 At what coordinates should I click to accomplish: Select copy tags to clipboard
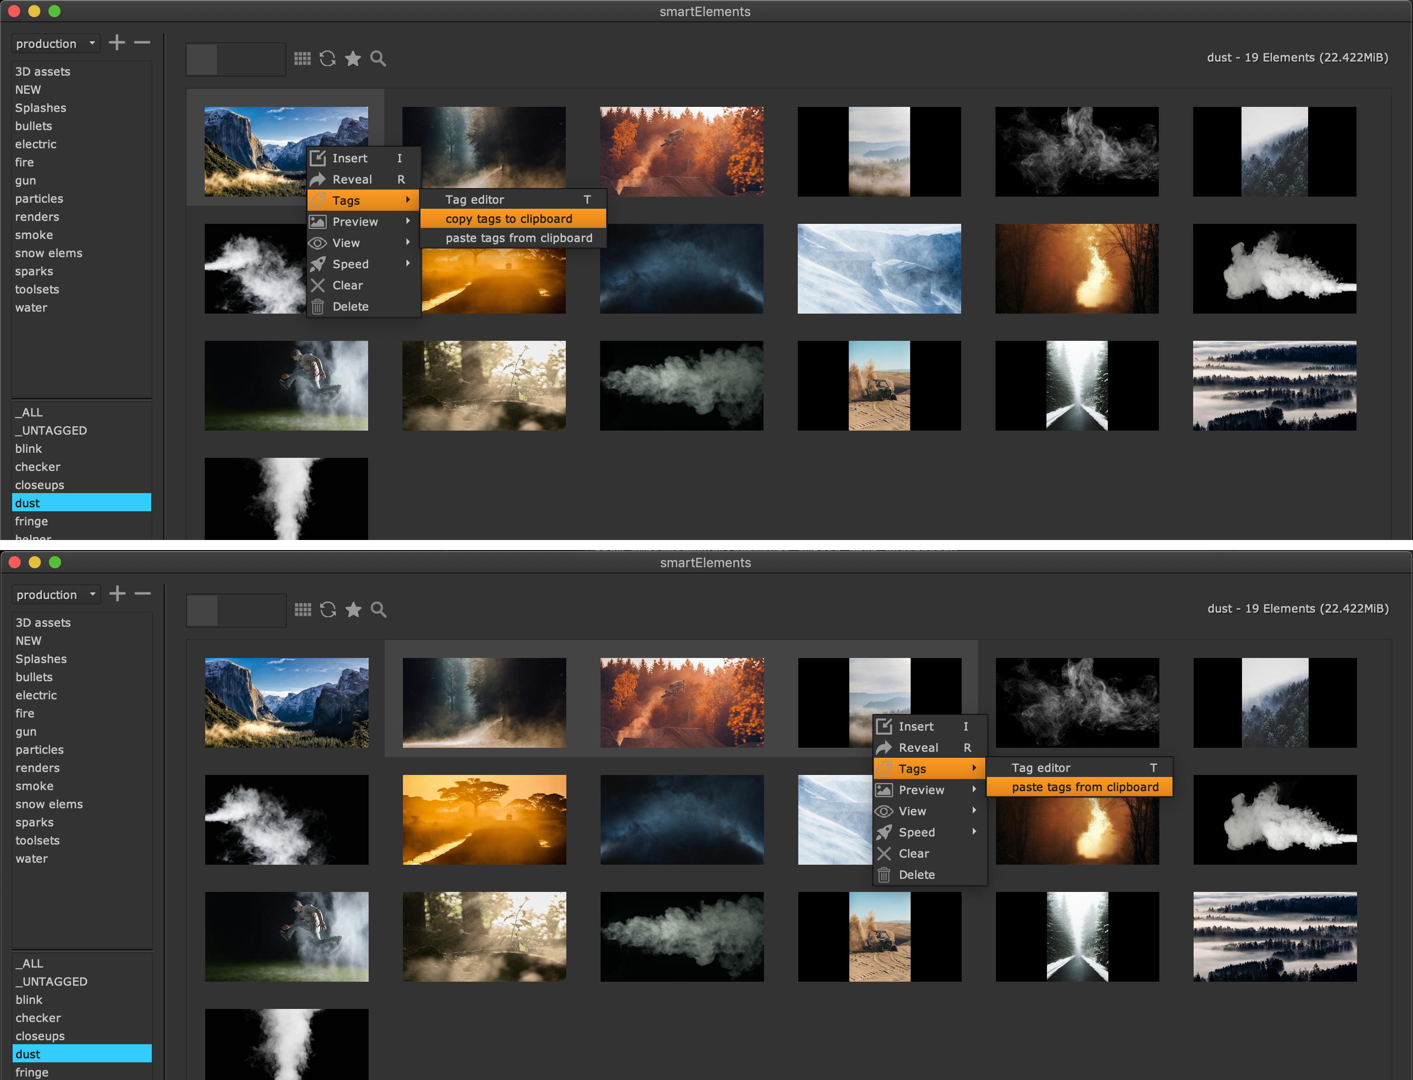(508, 219)
